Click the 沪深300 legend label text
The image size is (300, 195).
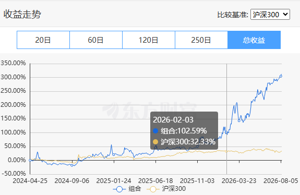[x=174, y=189]
